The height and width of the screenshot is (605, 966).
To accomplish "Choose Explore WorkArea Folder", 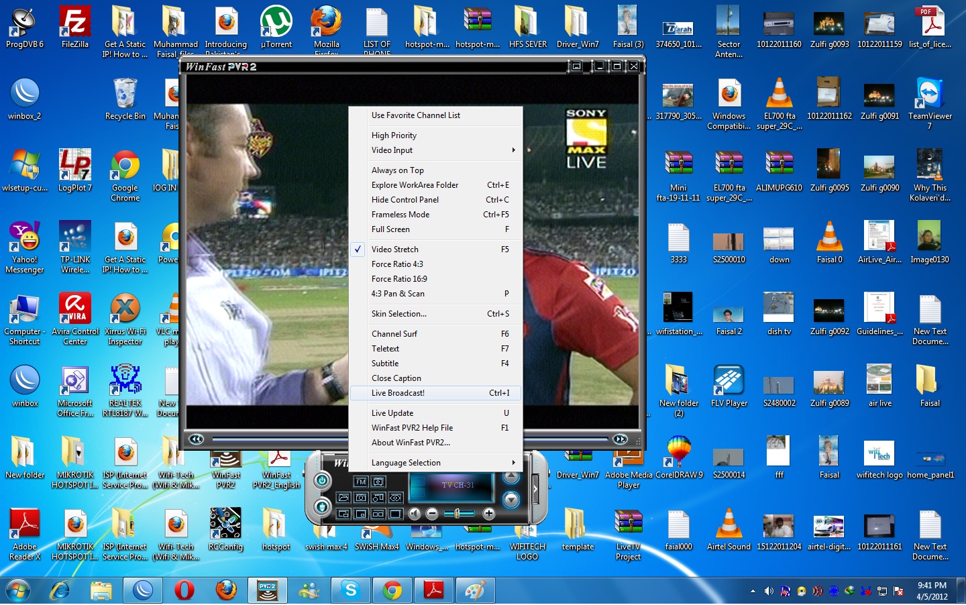I will [x=436, y=185].
